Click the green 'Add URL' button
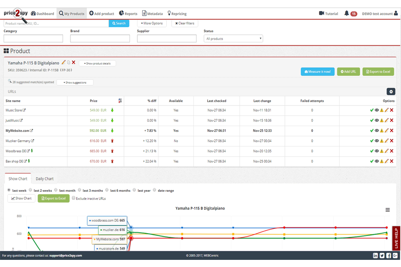Viewport: 401px width, 267px height. coord(348,72)
